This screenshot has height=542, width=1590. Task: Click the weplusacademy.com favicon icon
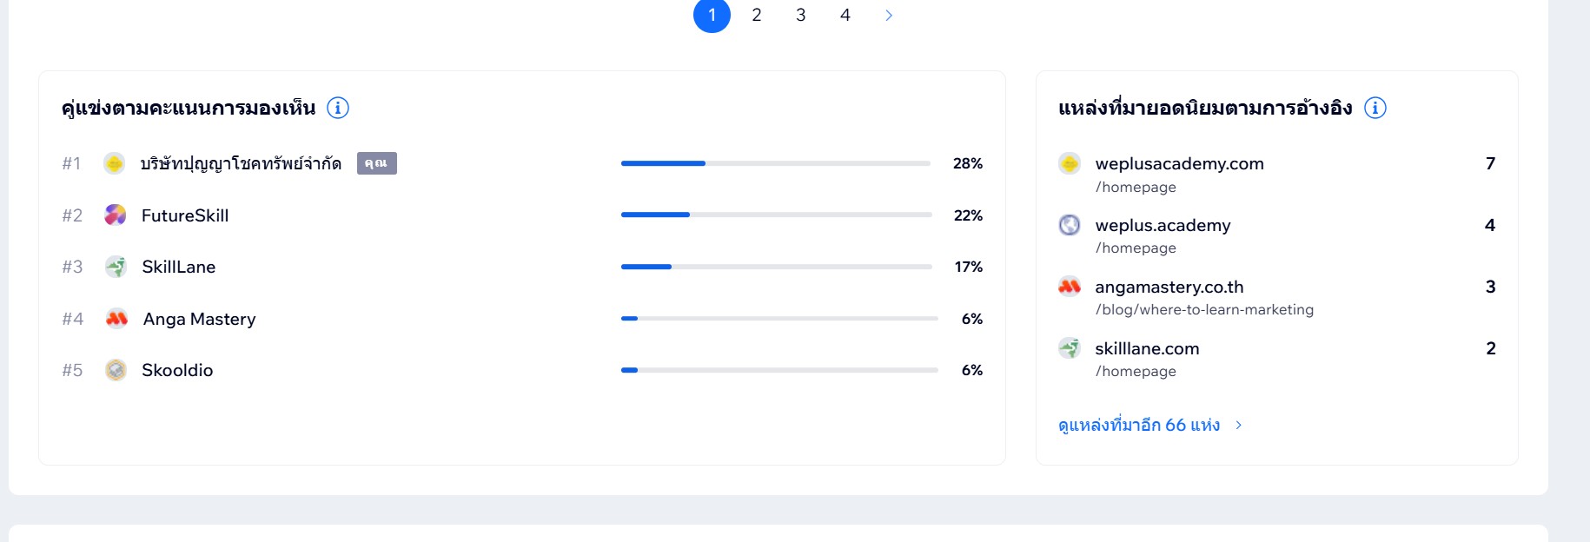coord(1070,163)
